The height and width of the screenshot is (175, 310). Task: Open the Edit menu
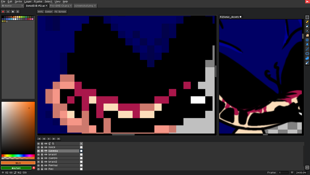pos(10,2)
